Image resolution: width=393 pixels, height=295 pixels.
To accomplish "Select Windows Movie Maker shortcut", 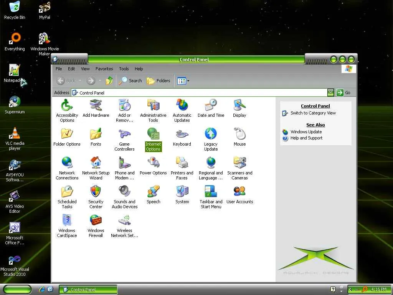I will [x=45, y=45].
